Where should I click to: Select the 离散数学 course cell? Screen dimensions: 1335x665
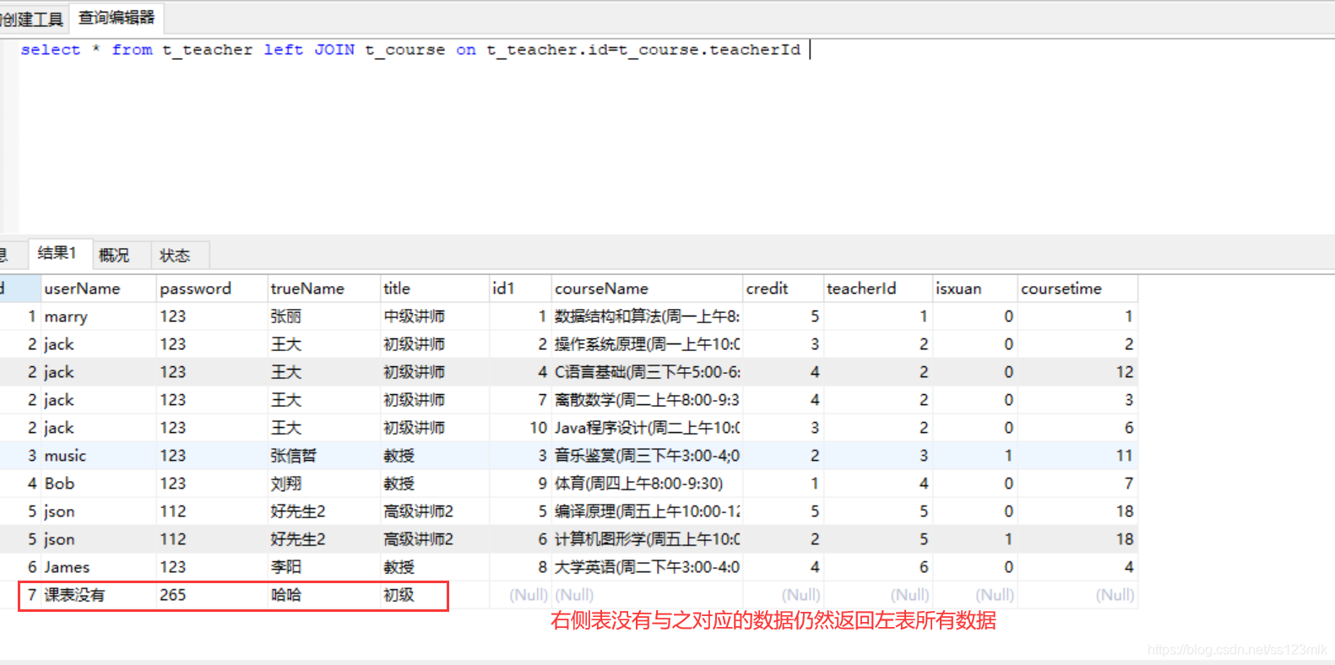coord(647,400)
